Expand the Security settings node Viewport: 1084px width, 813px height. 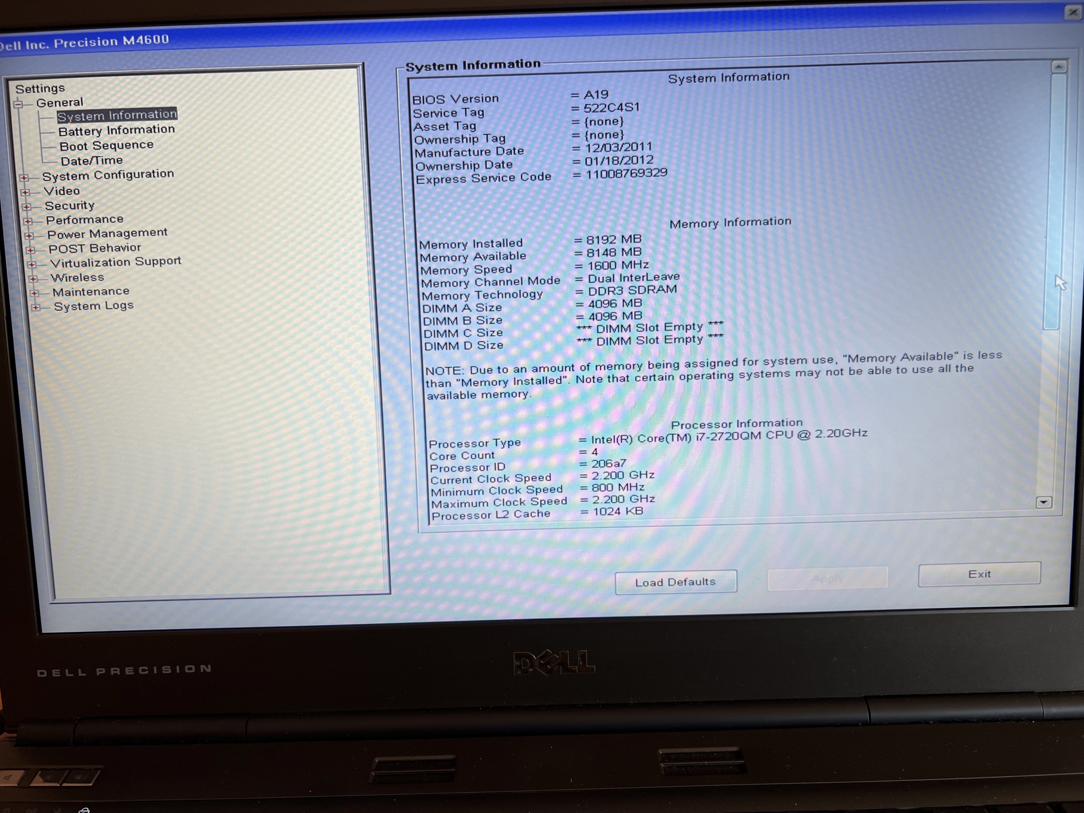pos(26,207)
